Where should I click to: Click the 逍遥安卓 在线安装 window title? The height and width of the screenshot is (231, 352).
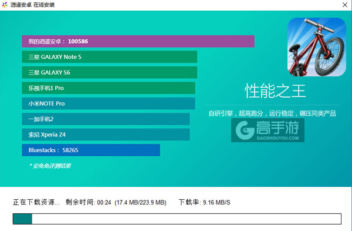tap(32, 5)
